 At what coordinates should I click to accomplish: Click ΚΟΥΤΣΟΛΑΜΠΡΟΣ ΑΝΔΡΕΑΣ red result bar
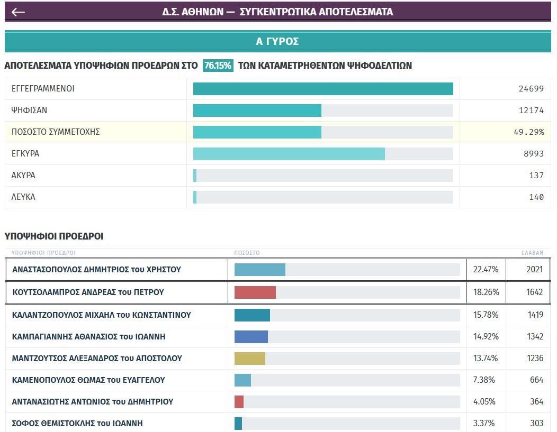[x=255, y=291]
